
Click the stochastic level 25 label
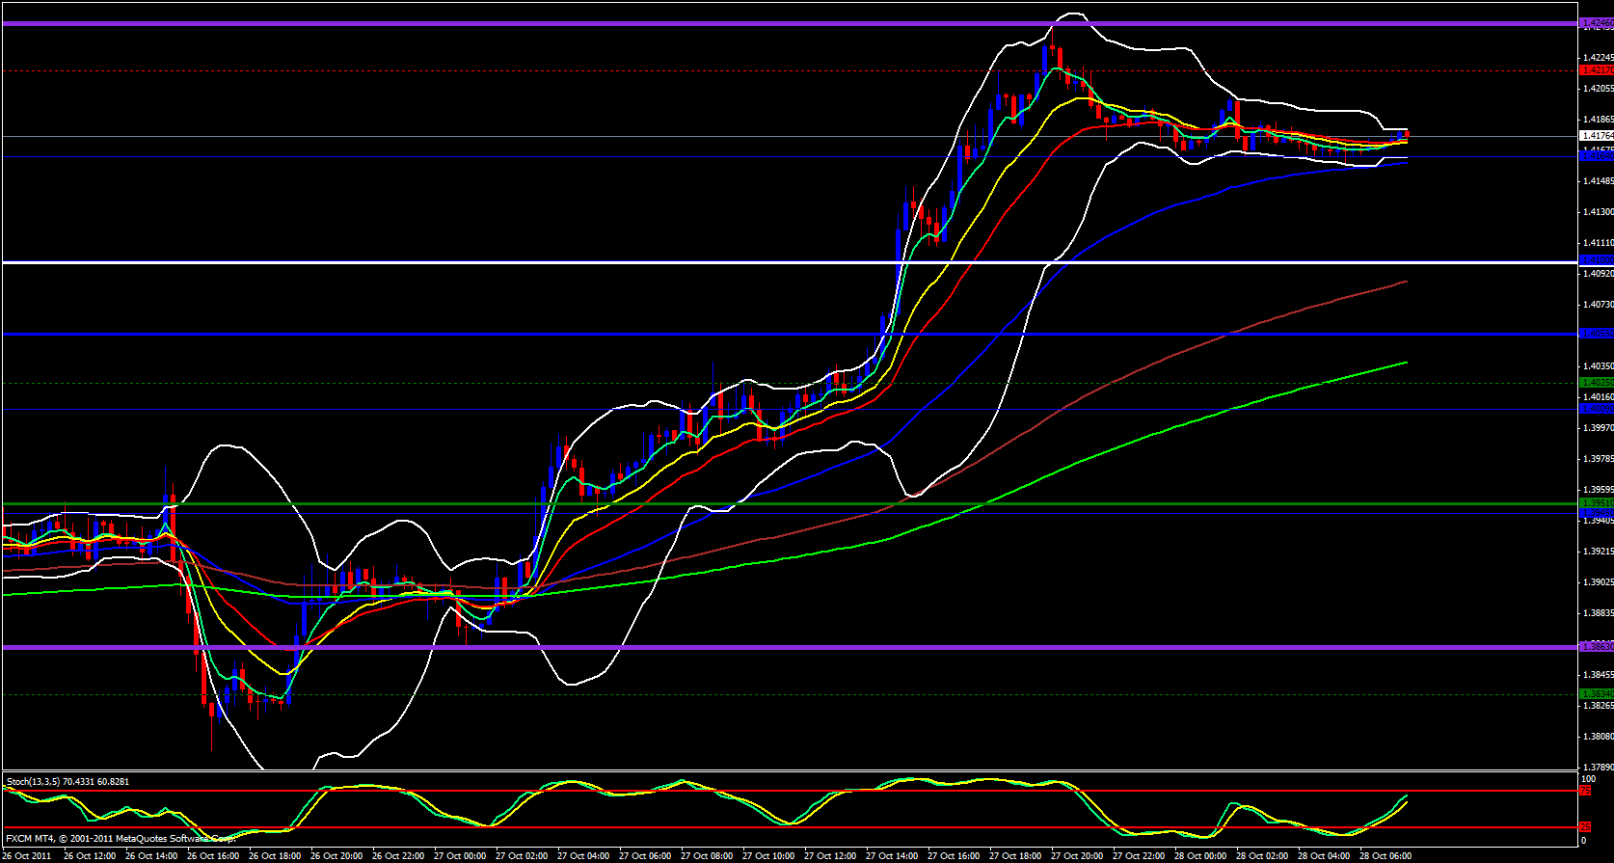1585,827
